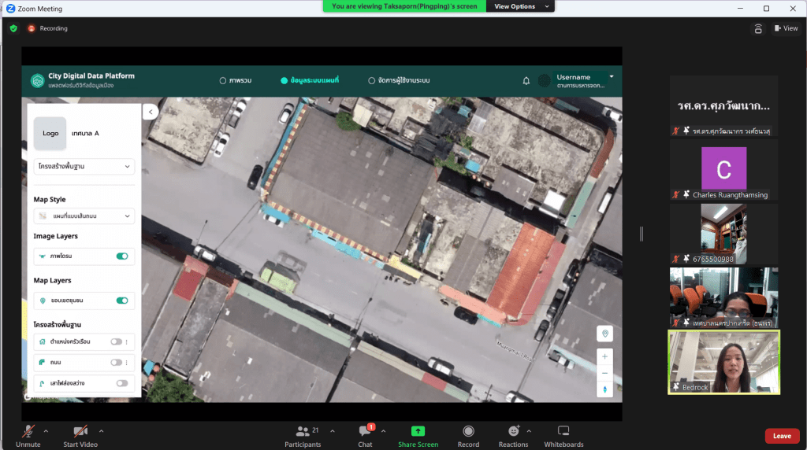
Task: Select the 6765500988 participant video tile
Action: 723,234
